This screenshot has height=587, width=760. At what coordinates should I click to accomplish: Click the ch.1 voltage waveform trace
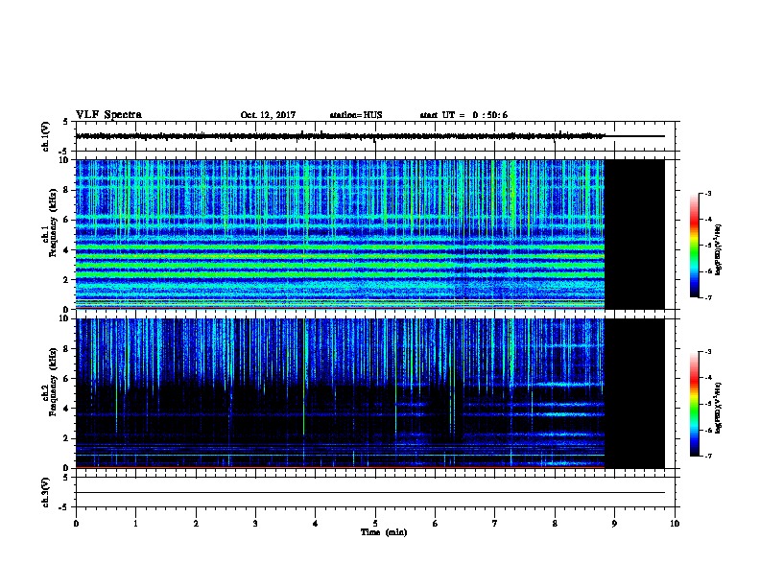[341, 136]
